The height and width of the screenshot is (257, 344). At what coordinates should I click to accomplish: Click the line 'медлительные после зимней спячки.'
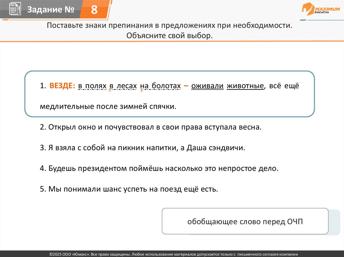coord(108,107)
